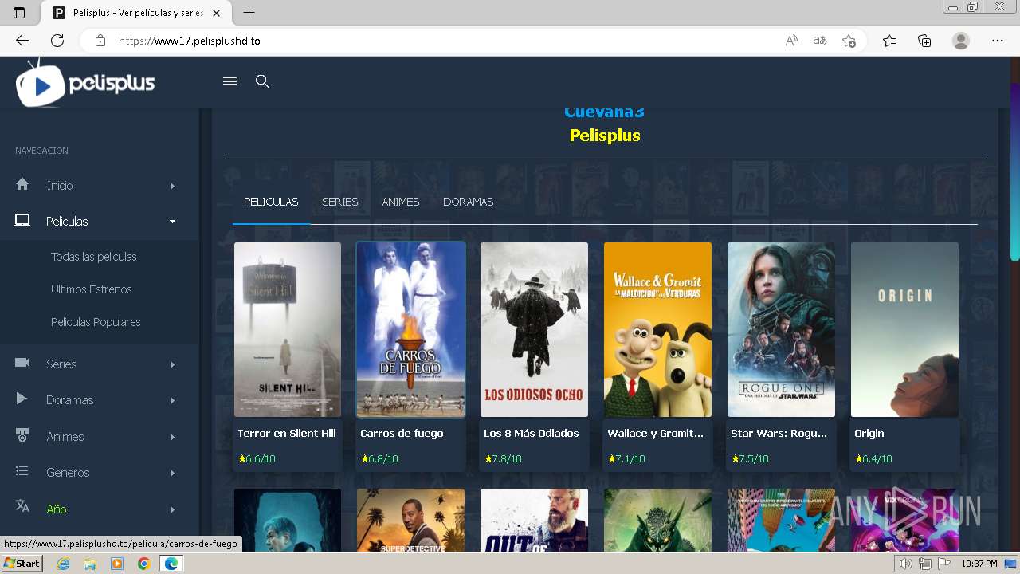Open the site search magnifier icon

tap(262, 81)
